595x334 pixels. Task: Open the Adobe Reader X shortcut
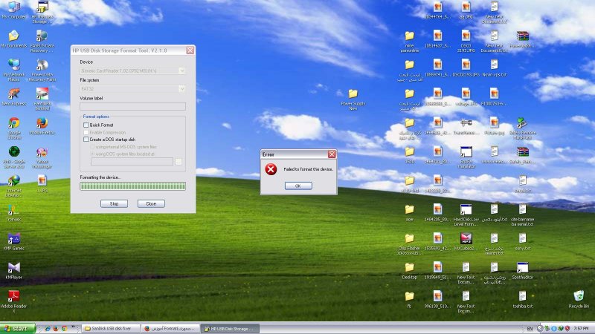tap(13, 302)
